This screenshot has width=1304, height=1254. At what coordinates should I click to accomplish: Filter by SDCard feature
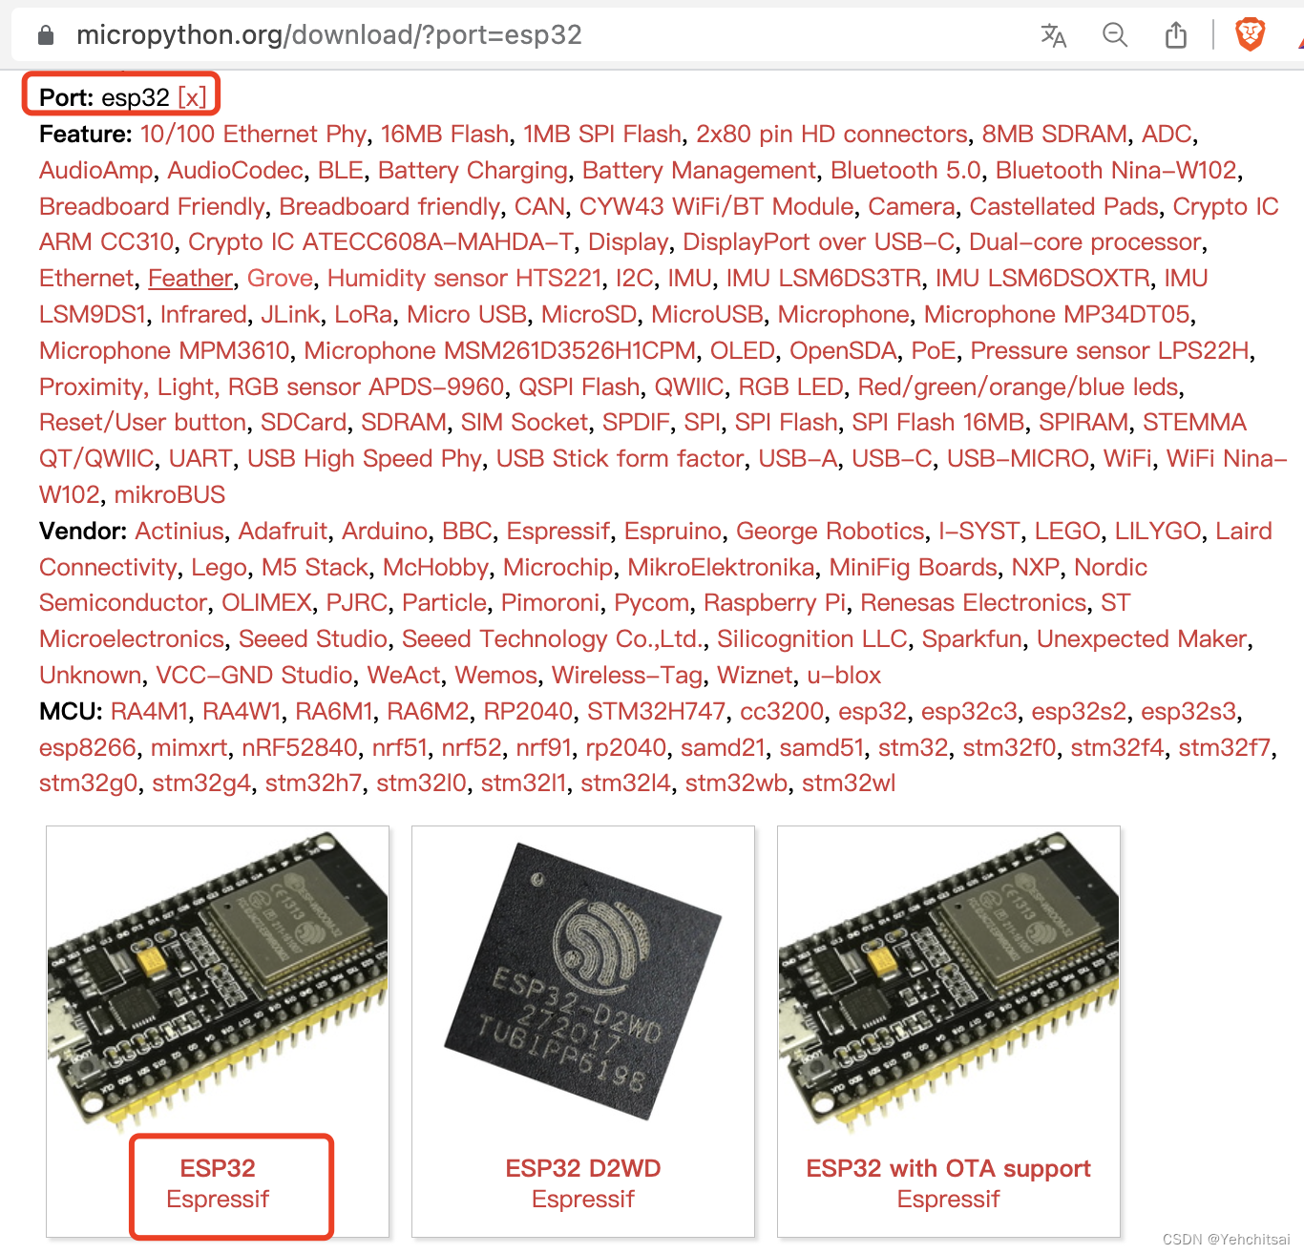coord(304,423)
